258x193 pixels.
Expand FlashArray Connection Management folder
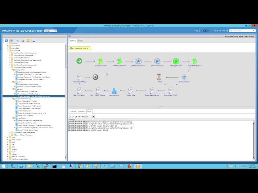[10, 53]
